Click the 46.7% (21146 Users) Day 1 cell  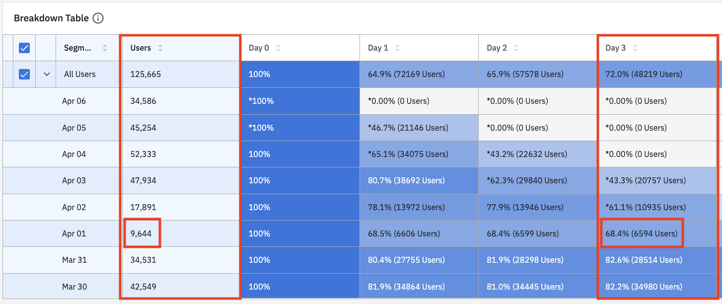click(x=408, y=128)
